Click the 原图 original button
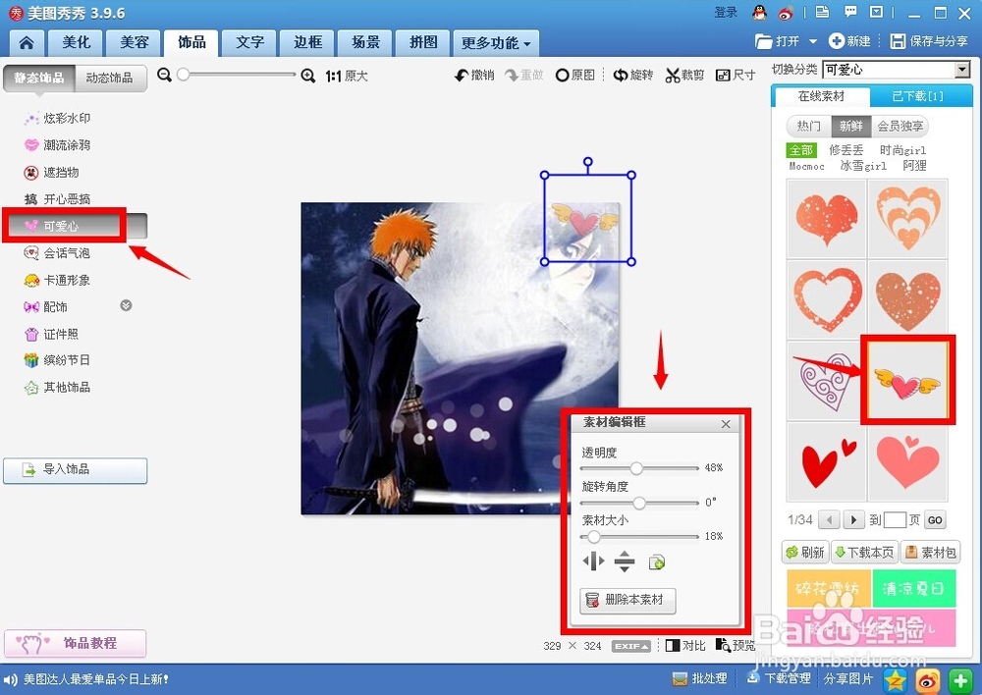 click(x=574, y=76)
